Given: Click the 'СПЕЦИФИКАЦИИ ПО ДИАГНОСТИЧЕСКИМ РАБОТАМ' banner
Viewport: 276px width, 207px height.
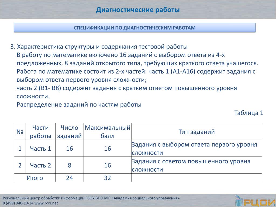Looking at the screenshot, I should point(135,27).
